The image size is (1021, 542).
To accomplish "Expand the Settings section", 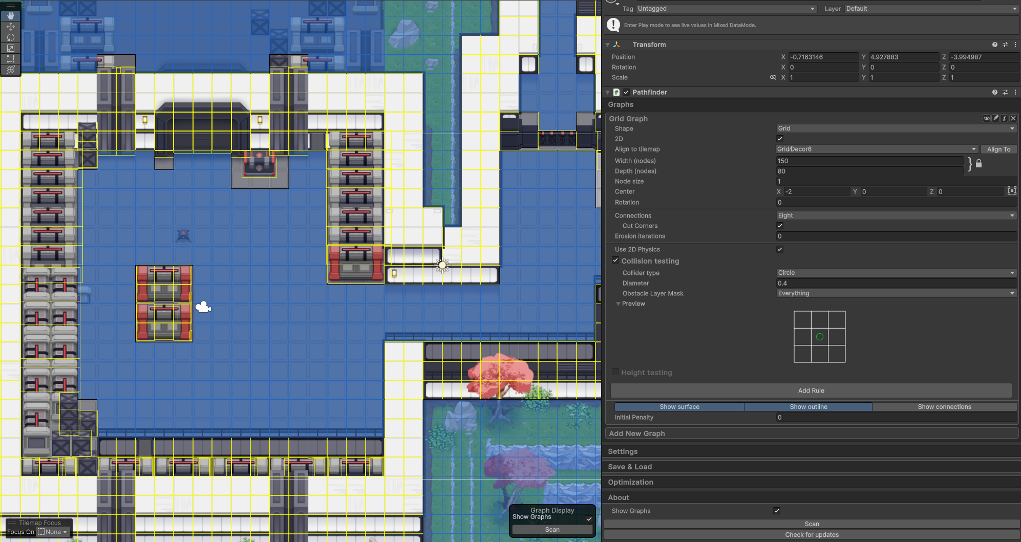I will pos(623,451).
